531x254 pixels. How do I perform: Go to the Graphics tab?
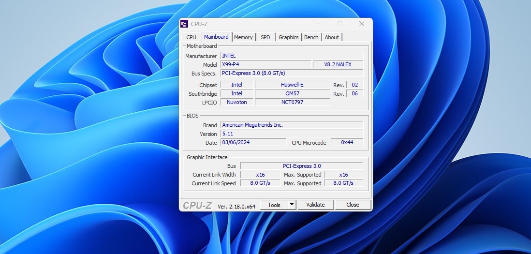tap(289, 37)
